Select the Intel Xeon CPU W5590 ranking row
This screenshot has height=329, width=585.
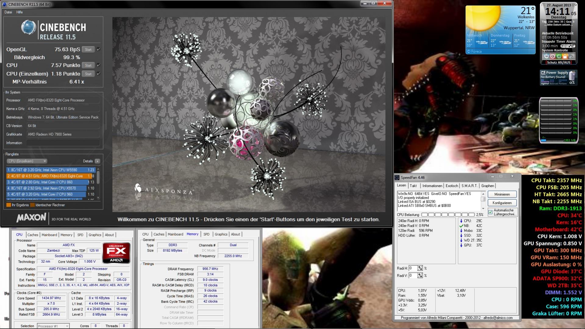tap(51, 170)
